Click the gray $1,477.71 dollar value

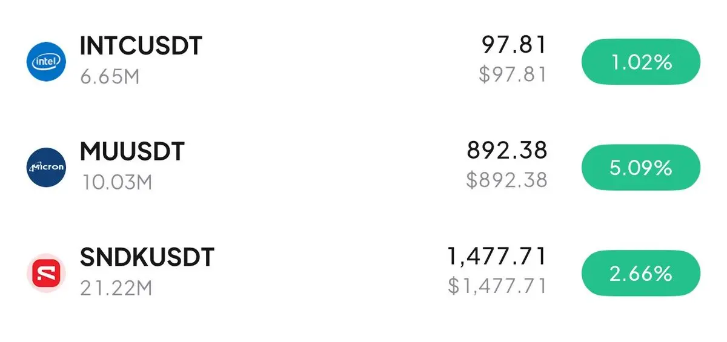click(x=497, y=285)
